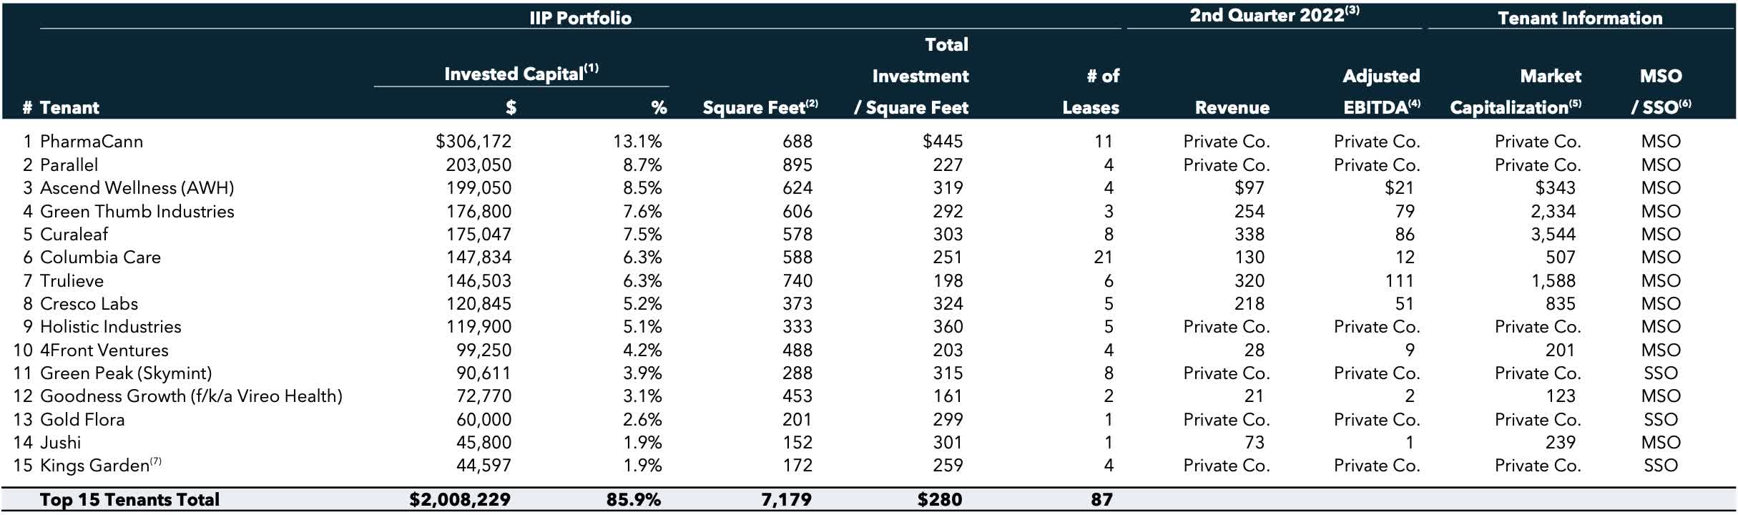Image resolution: width=1738 pixels, height=515 pixels.
Task: Select the total investment per foot $280
Action: pyautogui.click(x=940, y=499)
